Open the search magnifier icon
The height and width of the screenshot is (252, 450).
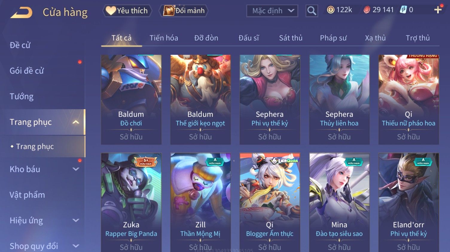312,11
